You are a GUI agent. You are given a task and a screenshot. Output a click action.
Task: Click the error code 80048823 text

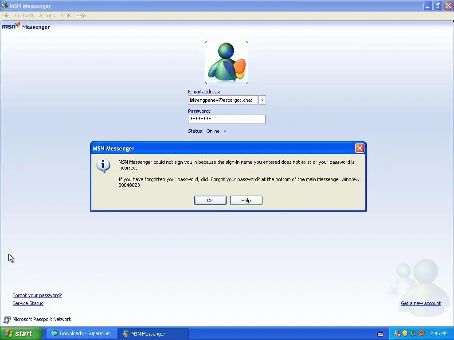point(129,185)
